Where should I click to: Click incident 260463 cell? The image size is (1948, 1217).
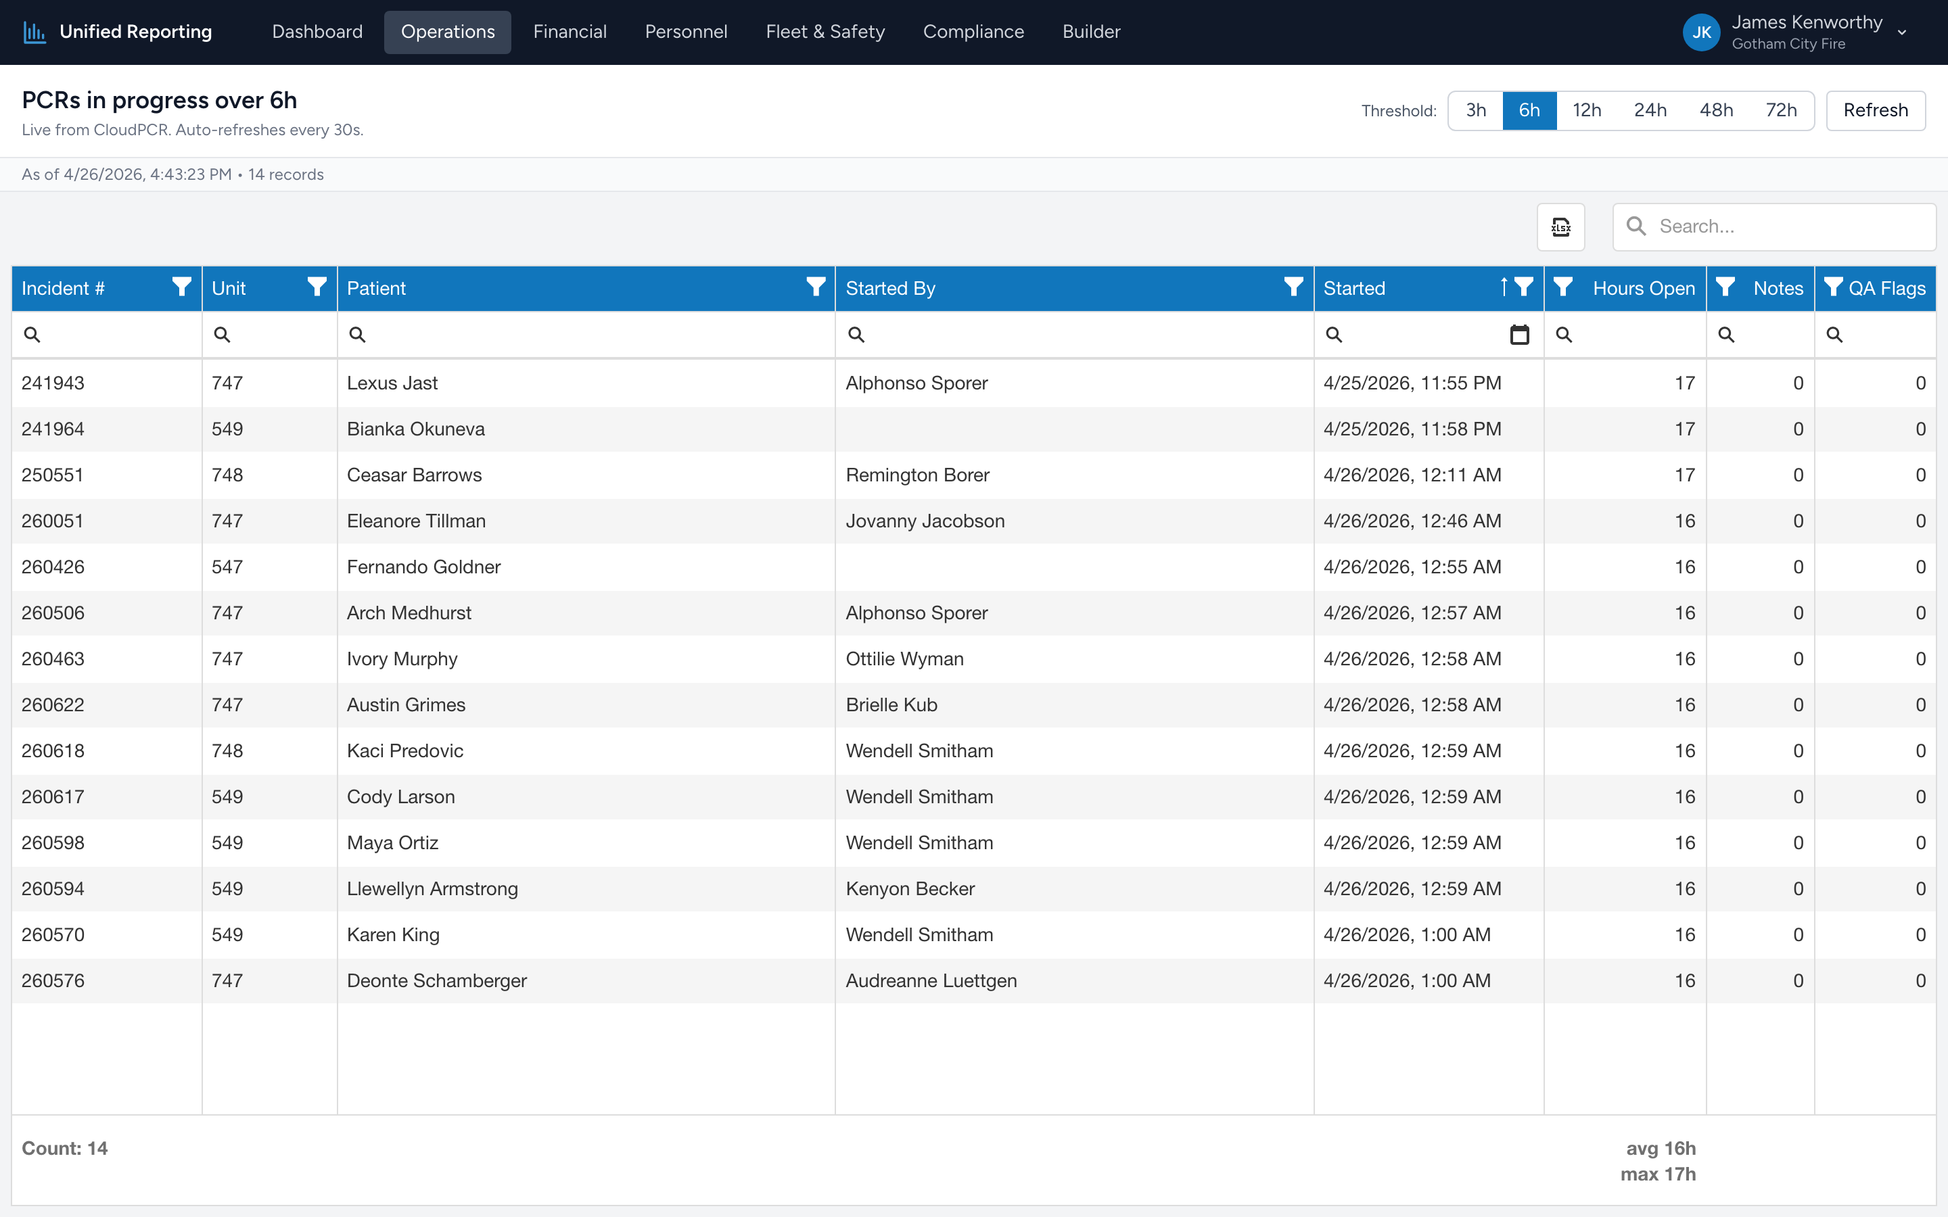(x=107, y=659)
